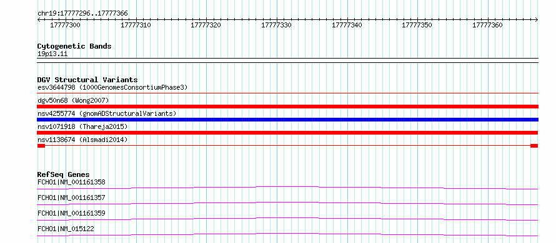This screenshot has width=556, height=243.
Task: Click ruler position 17777330
Action: point(277,25)
